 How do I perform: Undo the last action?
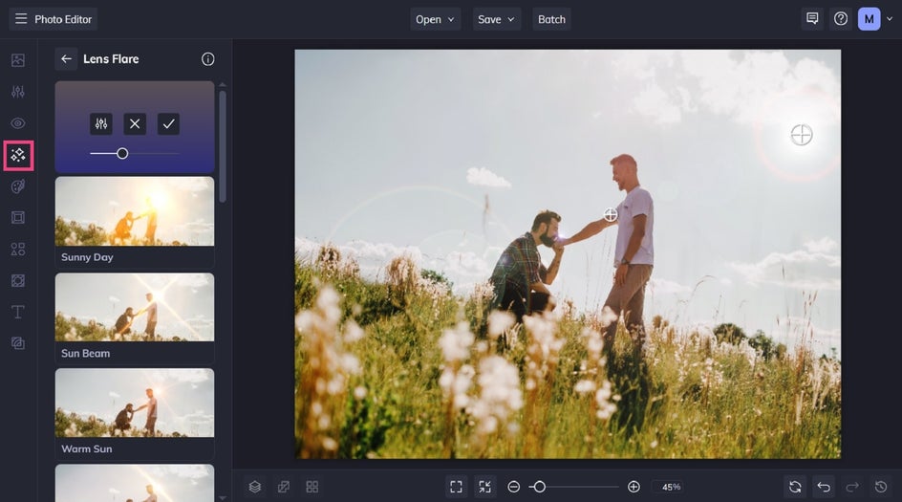824,487
